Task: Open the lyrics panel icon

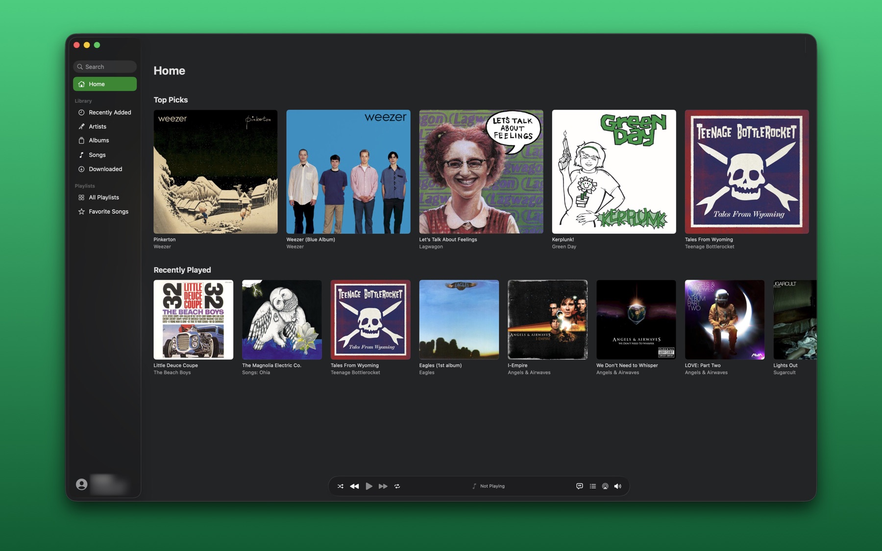Action: (x=580, y=486)
